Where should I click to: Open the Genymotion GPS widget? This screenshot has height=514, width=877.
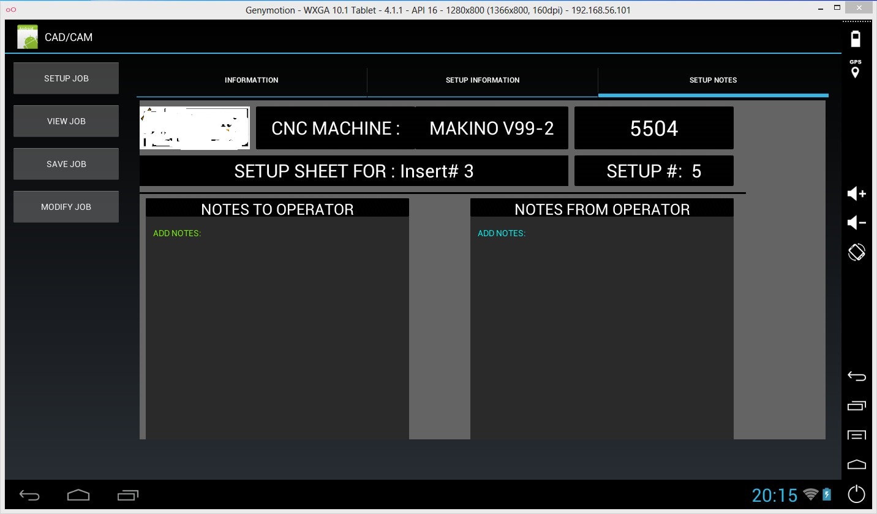pos(856,69)
